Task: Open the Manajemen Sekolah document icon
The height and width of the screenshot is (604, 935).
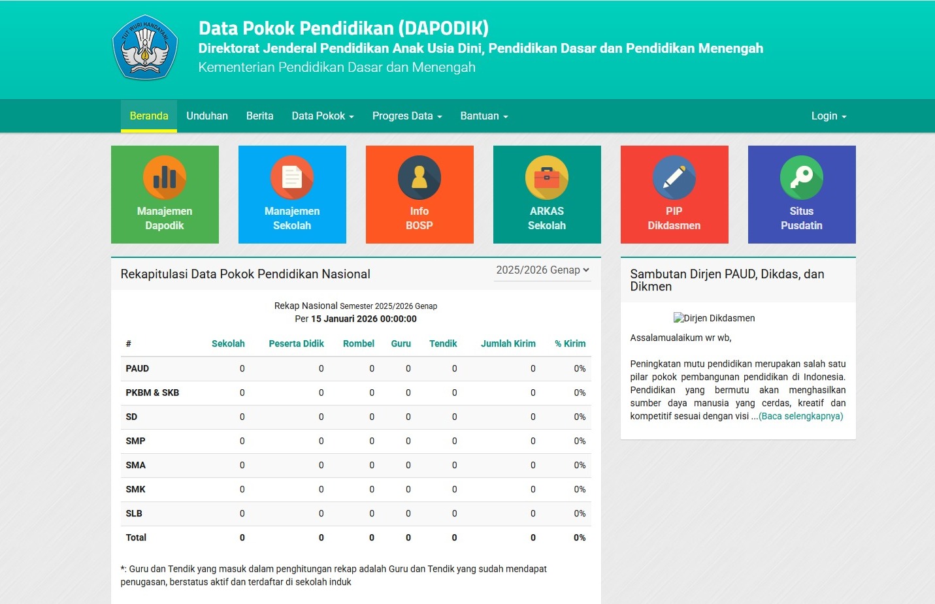Action: (x=292, y=177)
